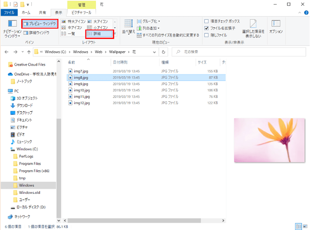Screen dimensions: 310x230
Task: Sort by 名前 column header
Action: (x=89, y=62)
